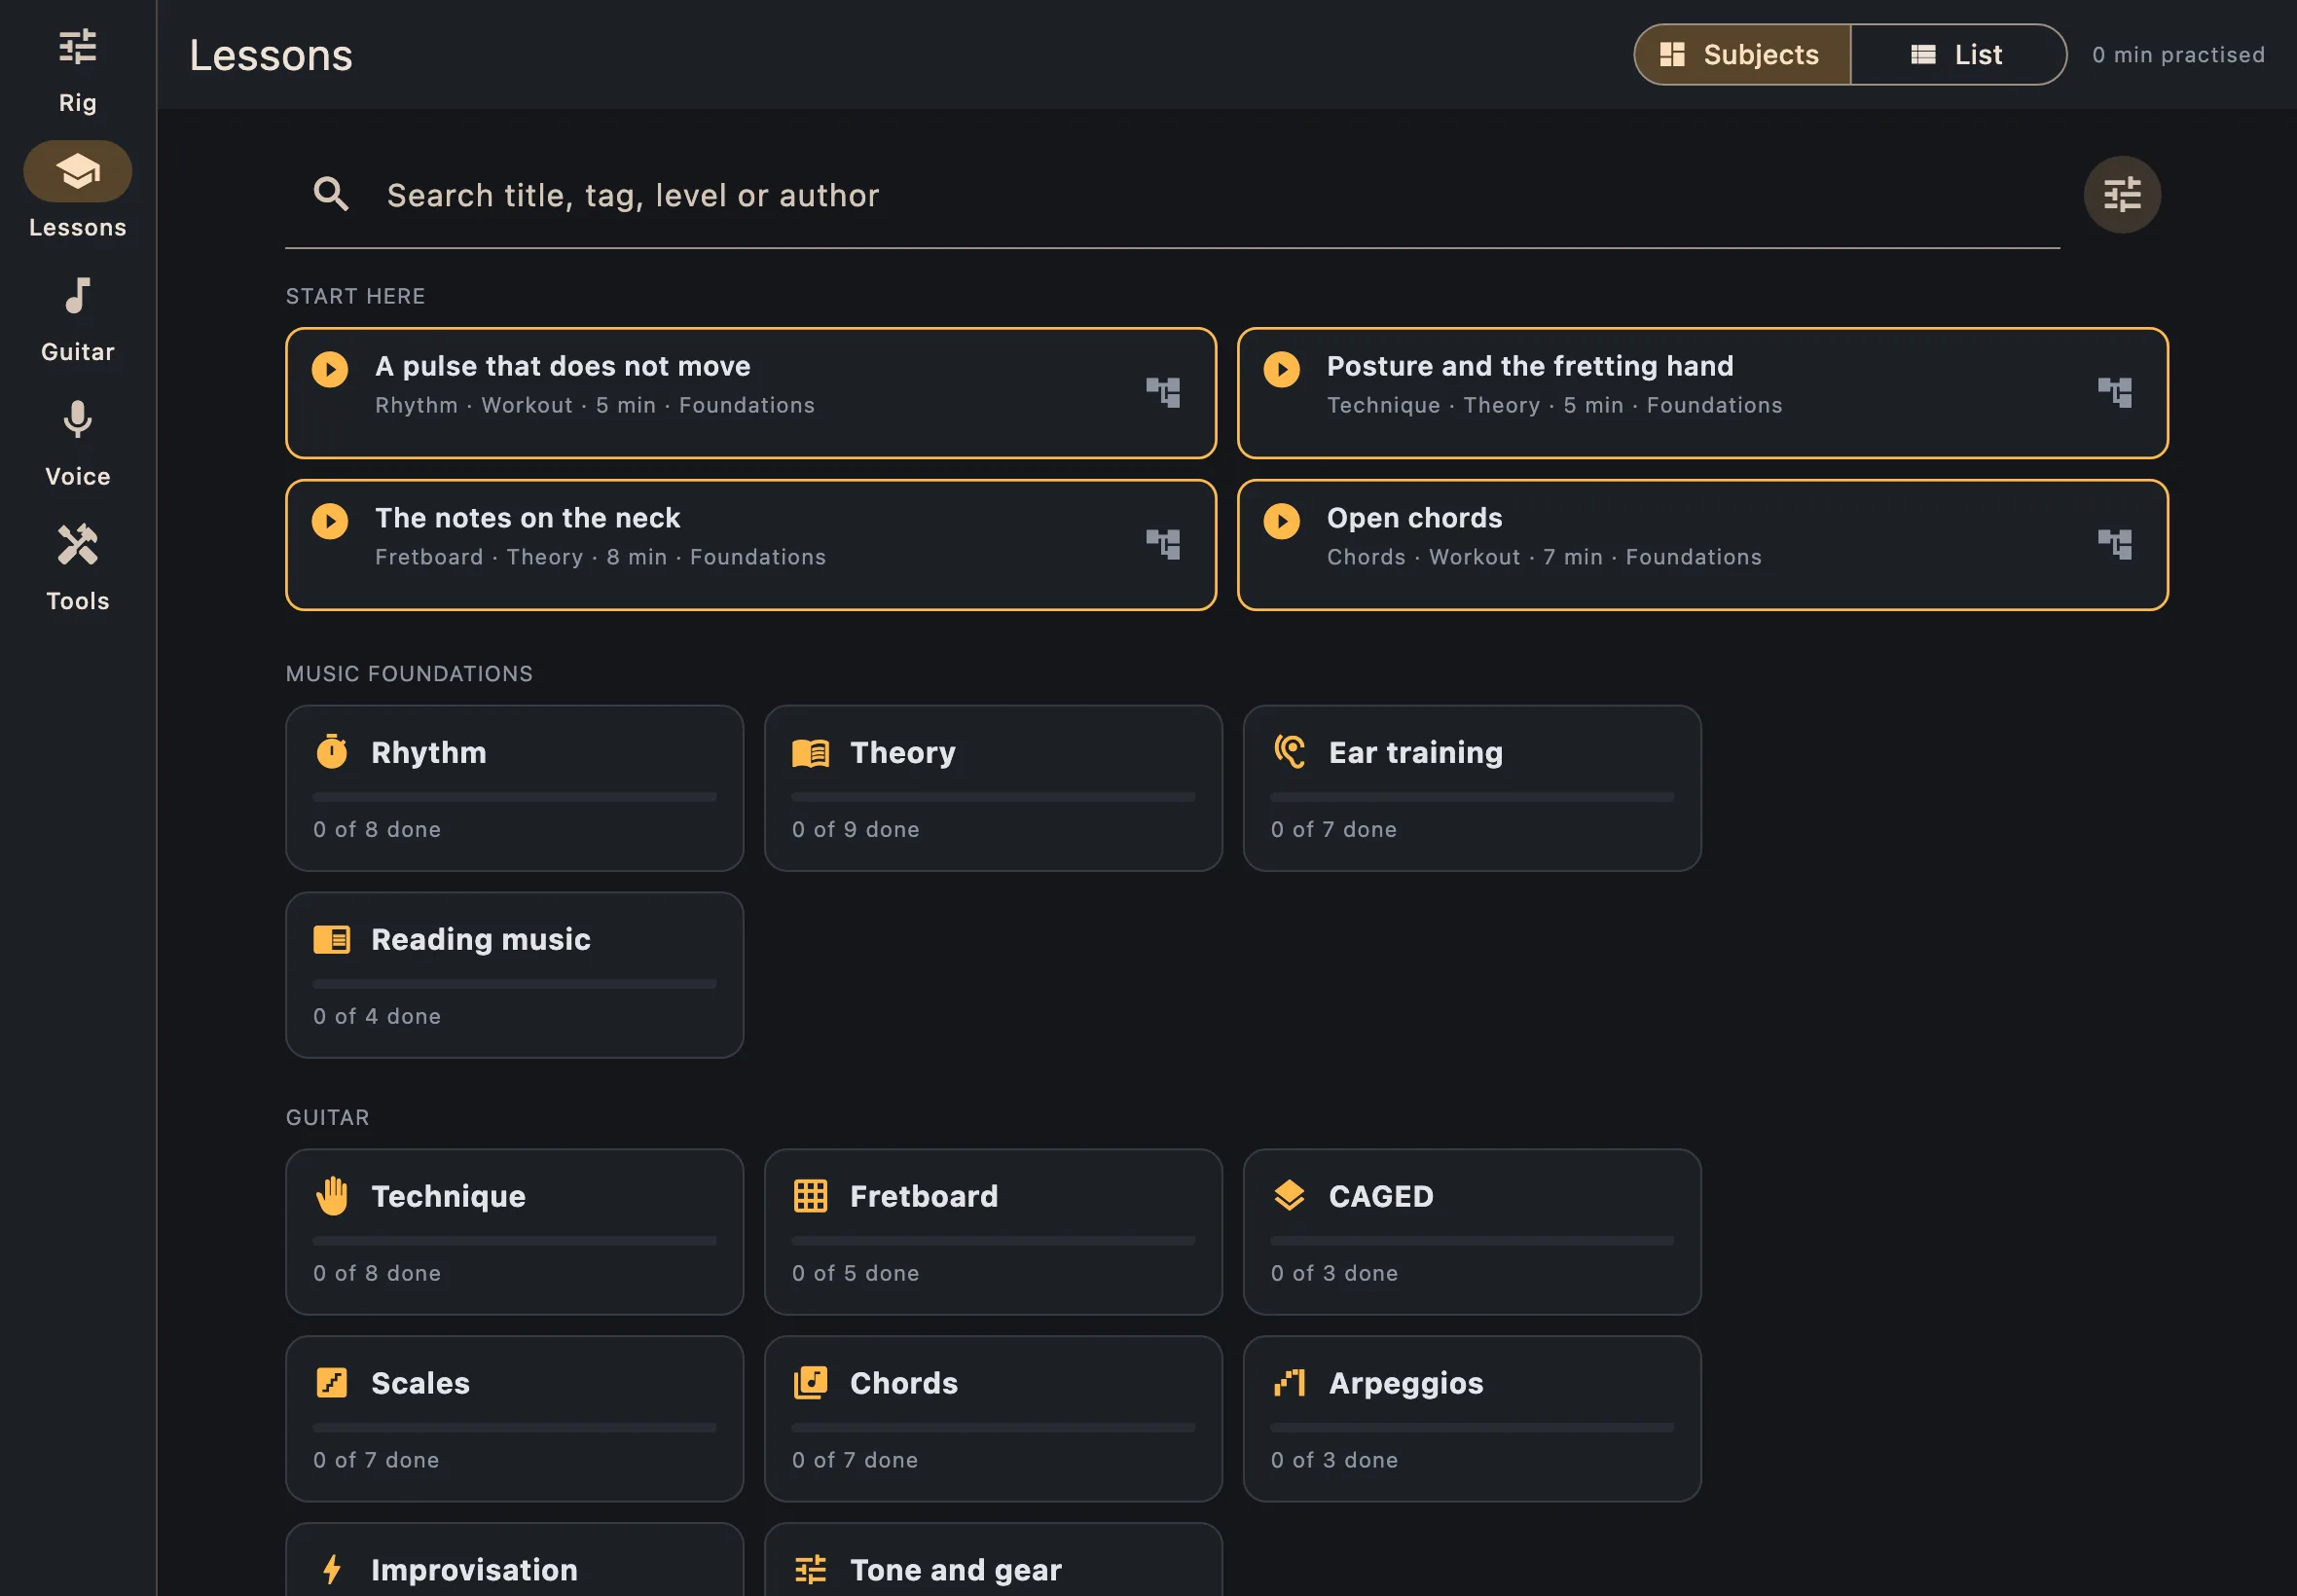
Task: Open the Scales subject card
Action: pyautogui.click(x=514, y=1419)
